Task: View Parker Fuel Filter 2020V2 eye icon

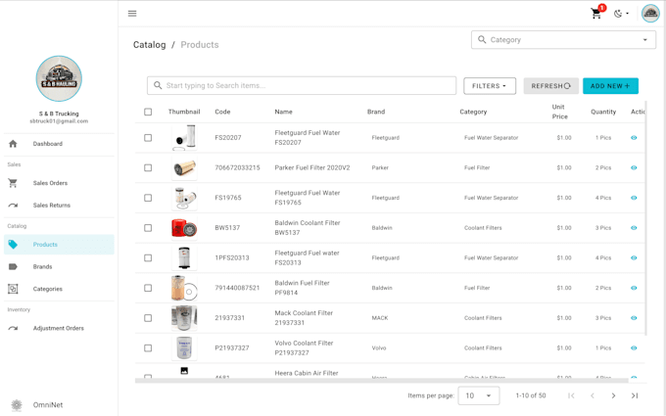Action: 634,167
